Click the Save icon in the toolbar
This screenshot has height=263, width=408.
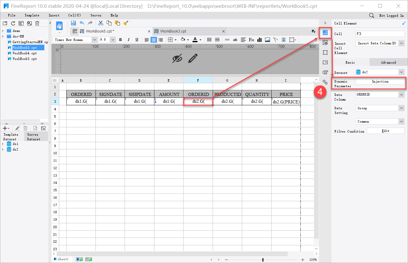[x=73, y=23]
